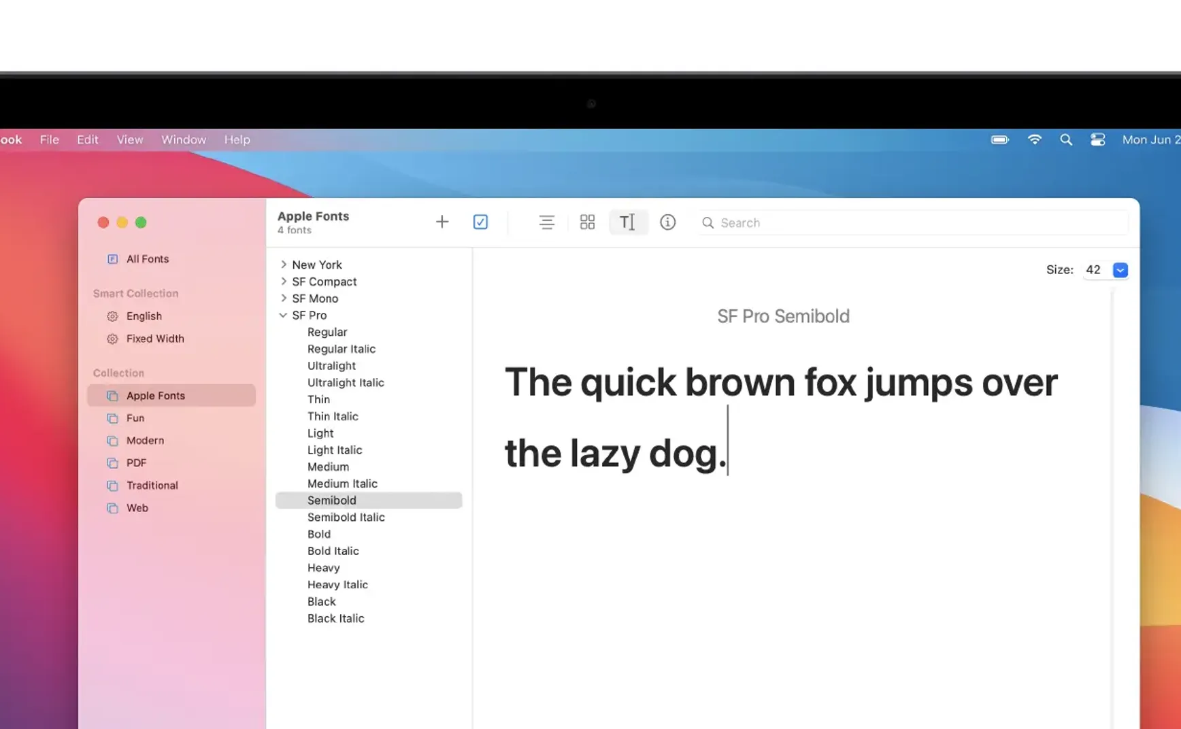
Task: Click the All Fonts sidebar icon
Action: click(x=113, y=259)
